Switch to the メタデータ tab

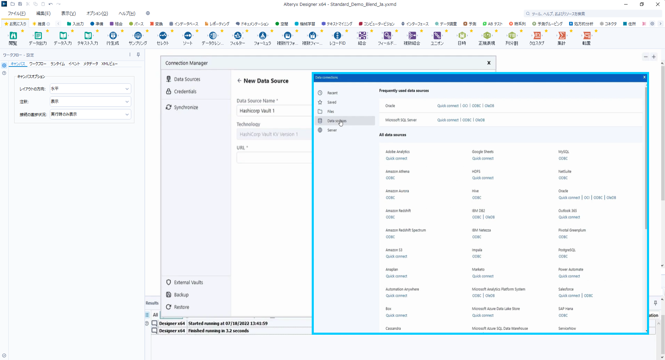pos(91,64)
